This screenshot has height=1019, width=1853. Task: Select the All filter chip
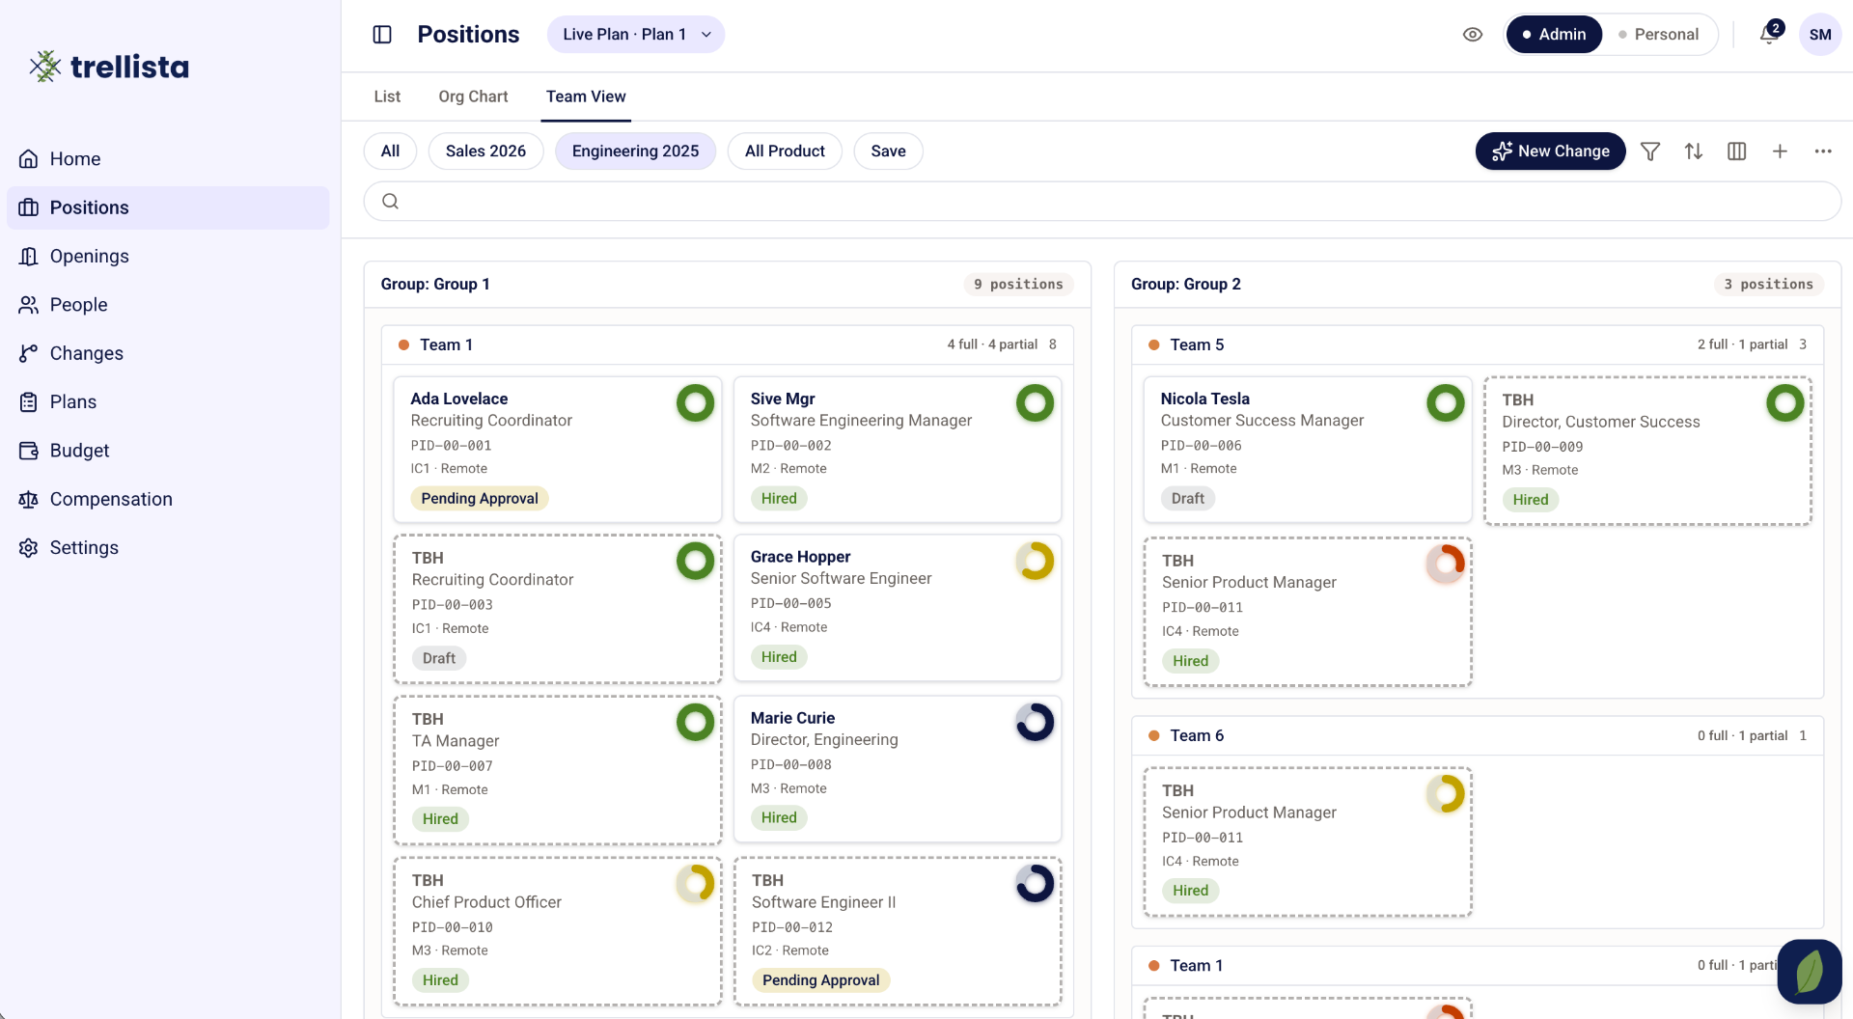[x=390, y=151]
